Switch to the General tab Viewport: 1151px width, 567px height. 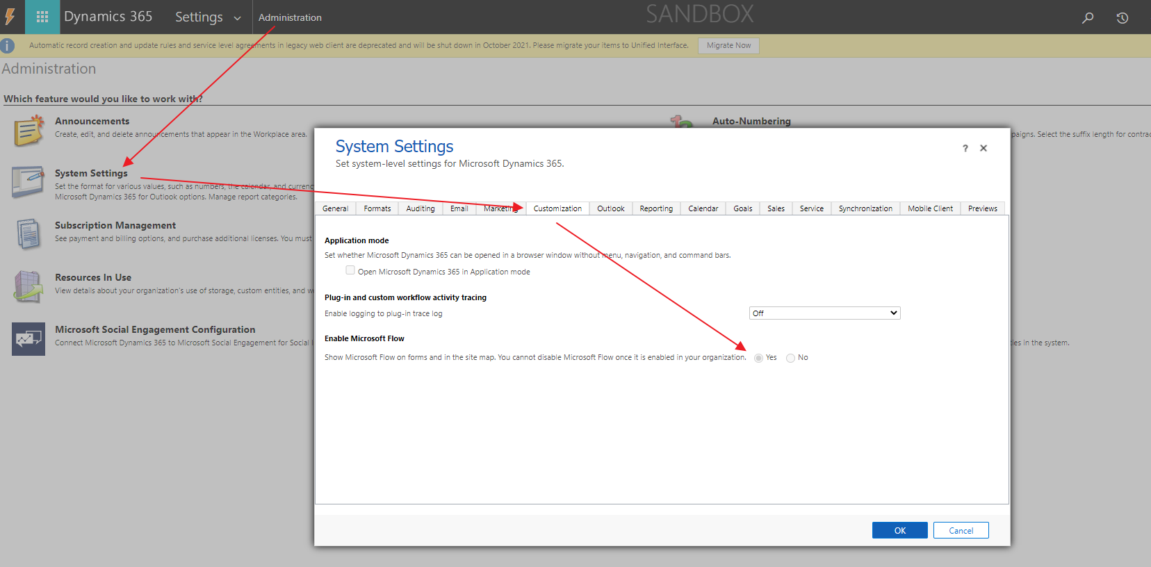coord(336,208)
